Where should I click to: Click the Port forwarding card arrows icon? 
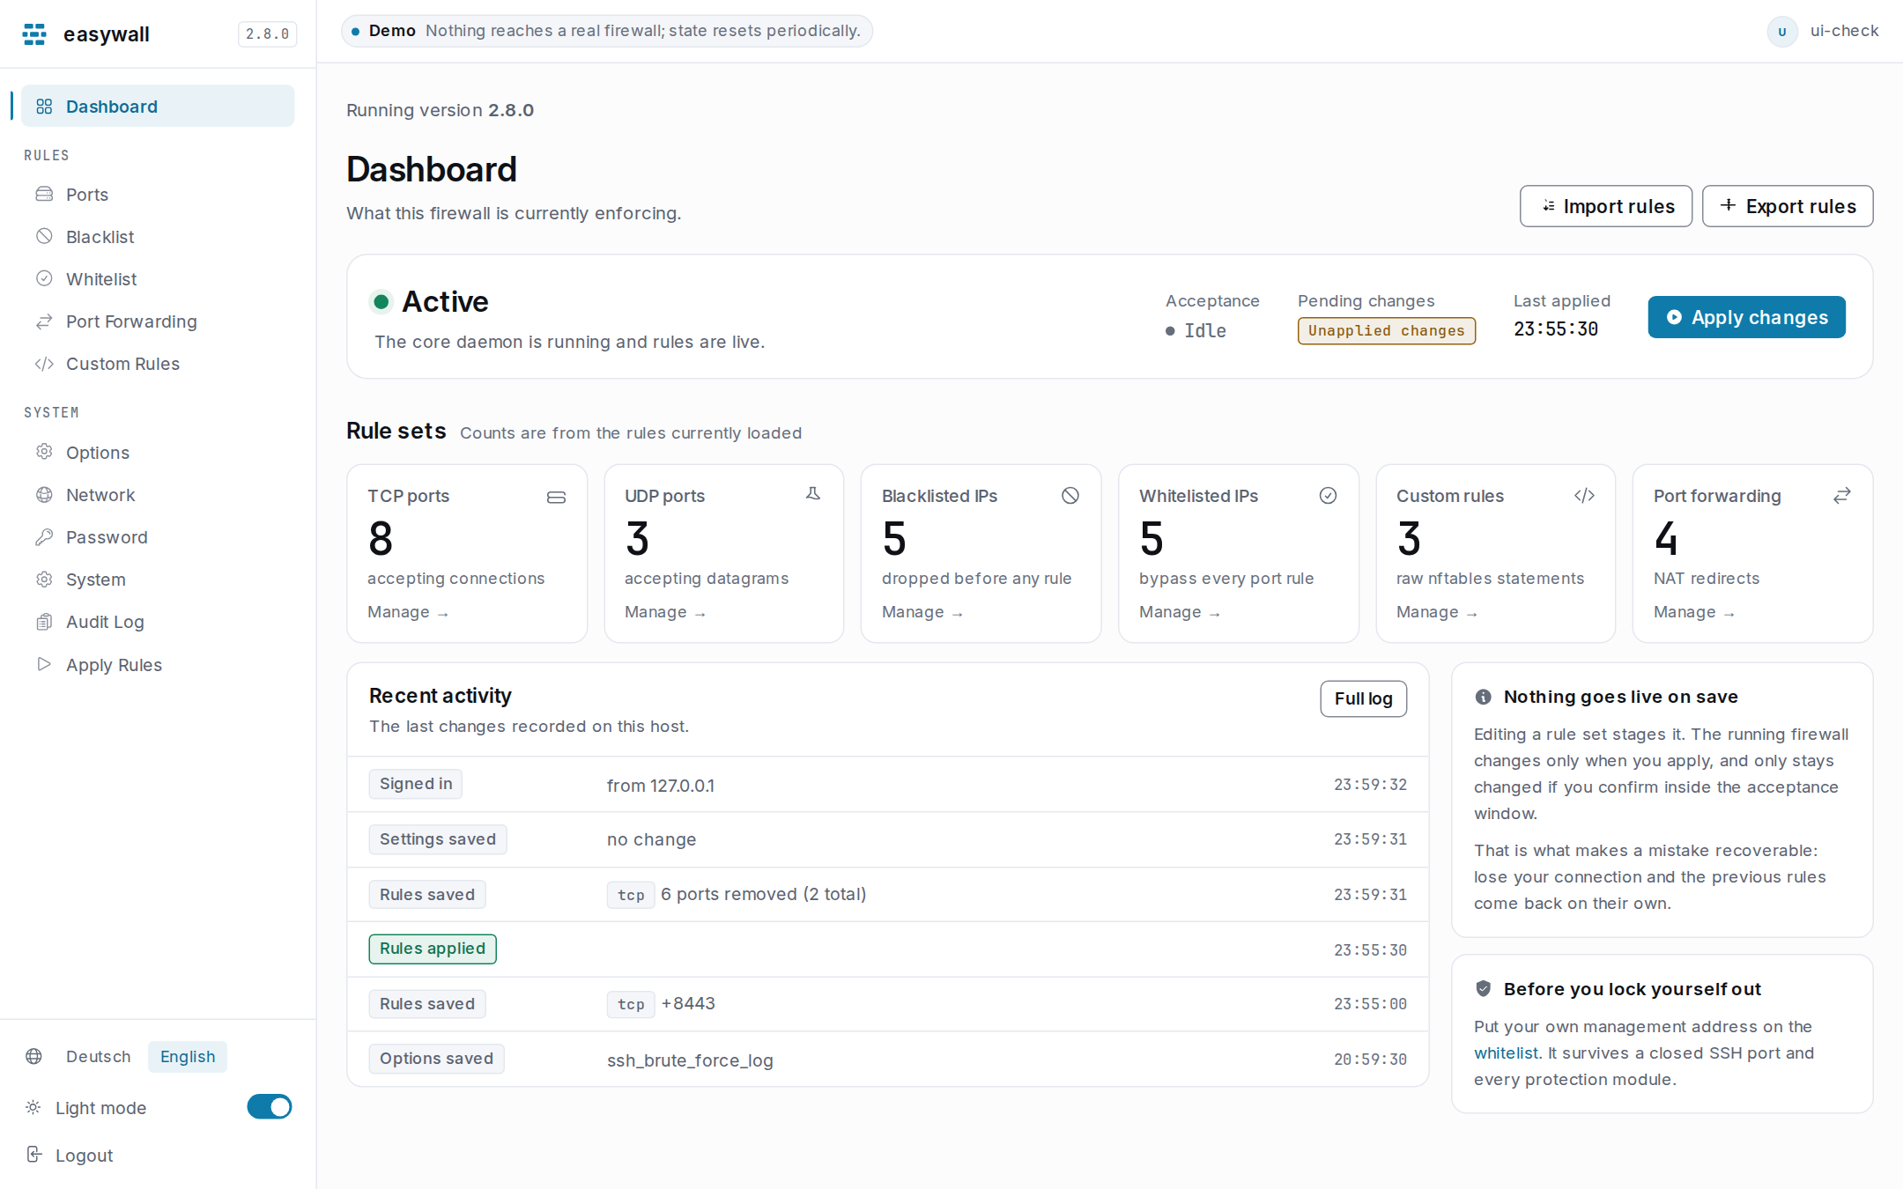[x=1842, y=496]
